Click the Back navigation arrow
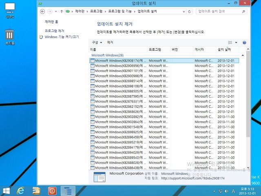 pos(42,11)
